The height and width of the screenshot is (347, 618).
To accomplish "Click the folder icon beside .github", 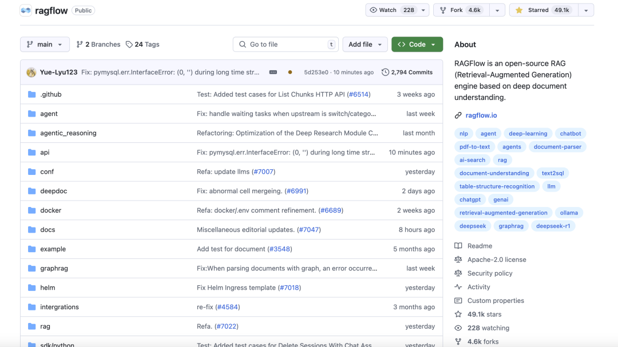I will click(x=32, y=94).
